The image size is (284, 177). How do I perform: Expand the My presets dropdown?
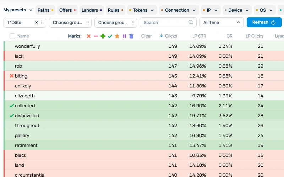pyautogui.click(x=18, y=10)
